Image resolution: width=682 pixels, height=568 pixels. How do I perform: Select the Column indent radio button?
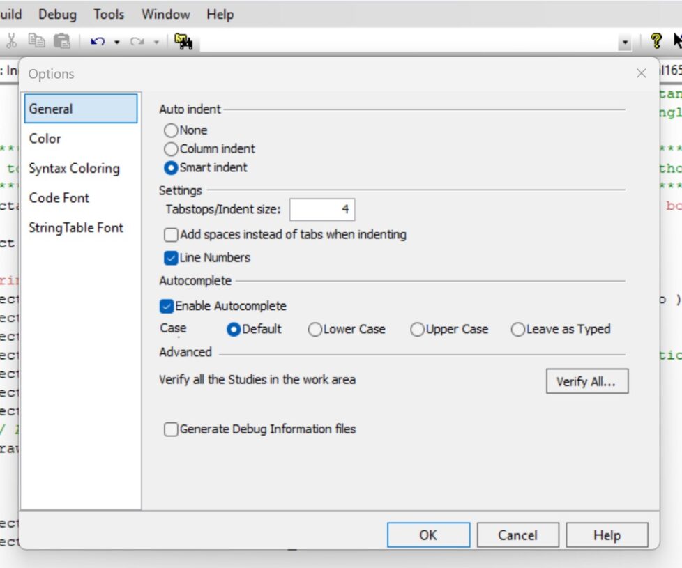(x=171, y=148)
